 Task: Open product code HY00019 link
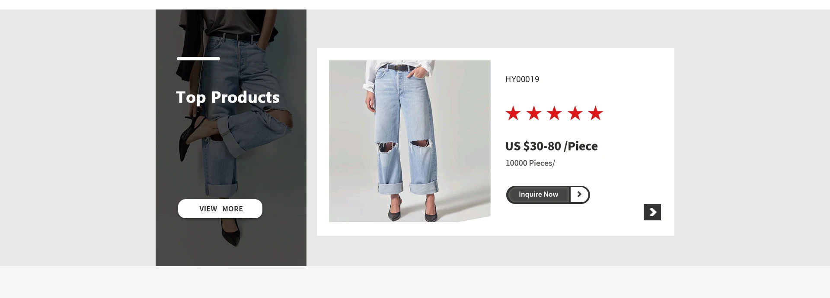[522, 79]
